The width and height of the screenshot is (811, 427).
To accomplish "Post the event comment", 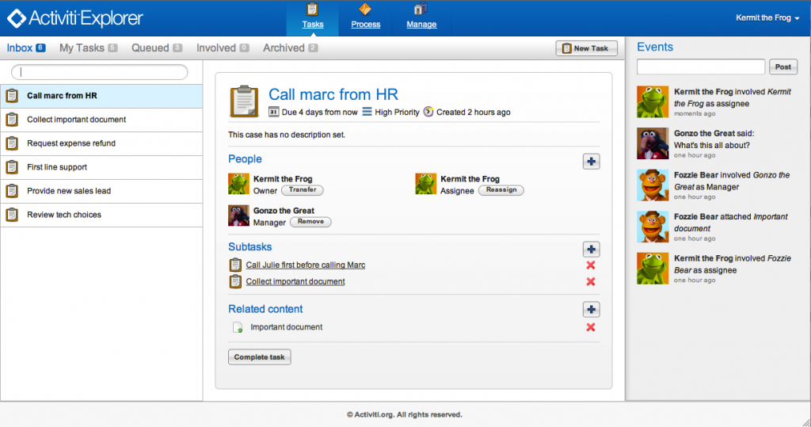I will [x=783, y=67].
